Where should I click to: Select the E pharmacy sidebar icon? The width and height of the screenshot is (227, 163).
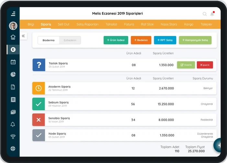pyautogui.click(x=13, y=50)
